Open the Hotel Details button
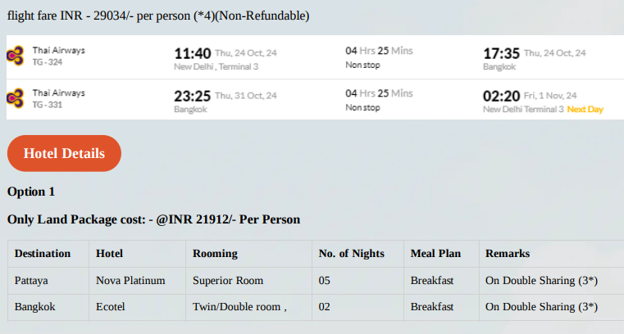The width and height of the screenshot is (624, 334). pos(64,153)
